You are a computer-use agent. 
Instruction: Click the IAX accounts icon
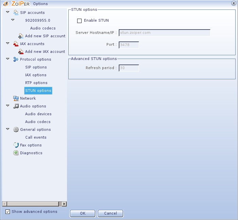[16, 44]
